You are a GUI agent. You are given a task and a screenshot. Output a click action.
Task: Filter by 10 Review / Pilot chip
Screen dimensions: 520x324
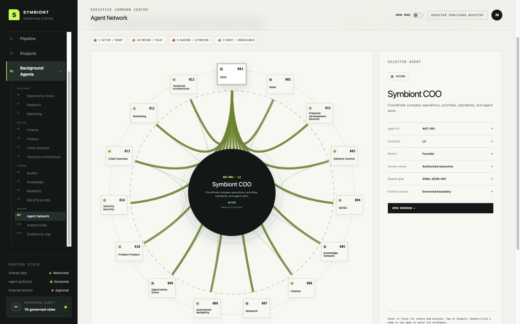tap(147, 40)
